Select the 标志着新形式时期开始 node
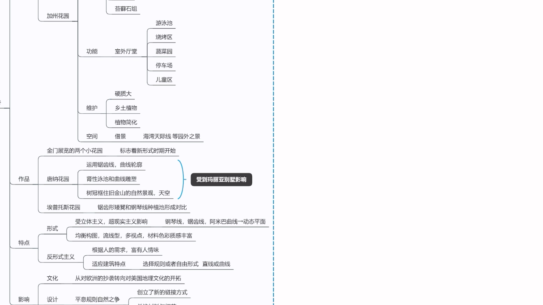Viewport: 543px width, 305px height. (x=148, y=151)
